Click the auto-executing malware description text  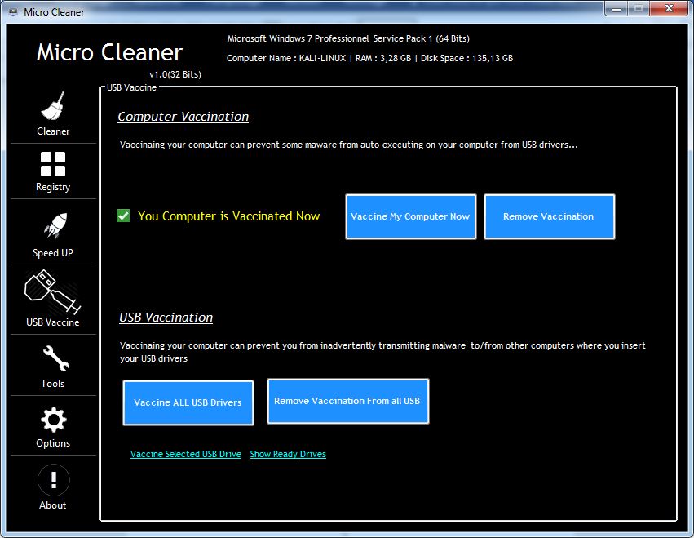click(x=349, y=145)
